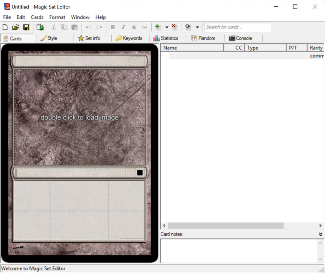Image resolution: width=325 pixels, height=273 pixels.
Task: Minimize the Magic Set Editor window
Action: tap(276, 7)
